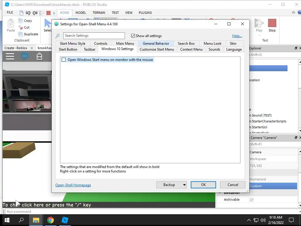
Task: Switch to the Start Button tab
Action: pyautogui.click(x=68, y=49)
